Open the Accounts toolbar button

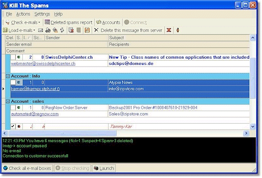[x=108, y=22]
